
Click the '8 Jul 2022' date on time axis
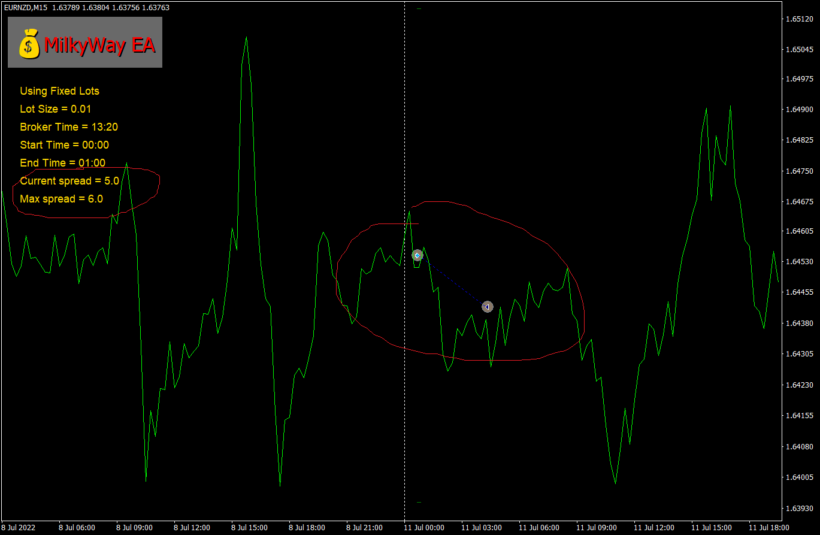19,528
